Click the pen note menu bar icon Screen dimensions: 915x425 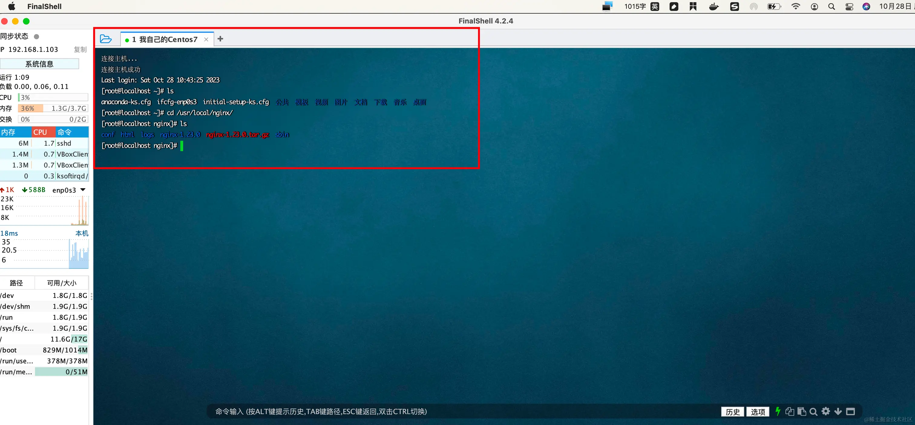[x=674, y=6]
